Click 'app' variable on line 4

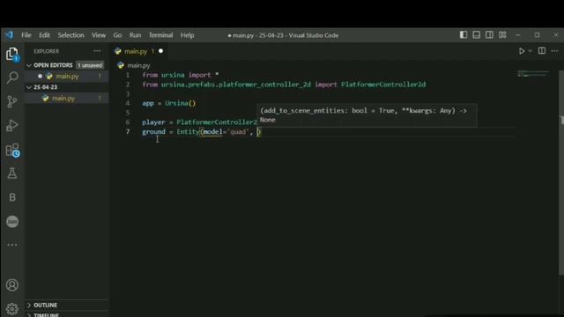tap(148, 103)
